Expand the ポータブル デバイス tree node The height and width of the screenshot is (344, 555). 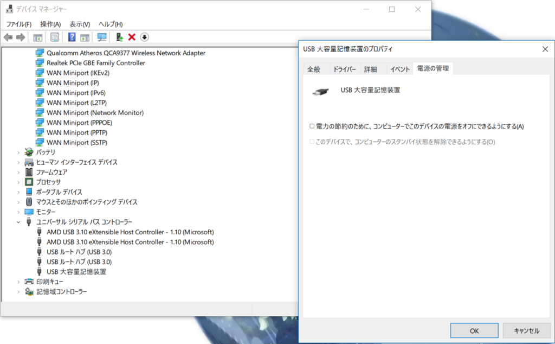(x=18, y=192)
